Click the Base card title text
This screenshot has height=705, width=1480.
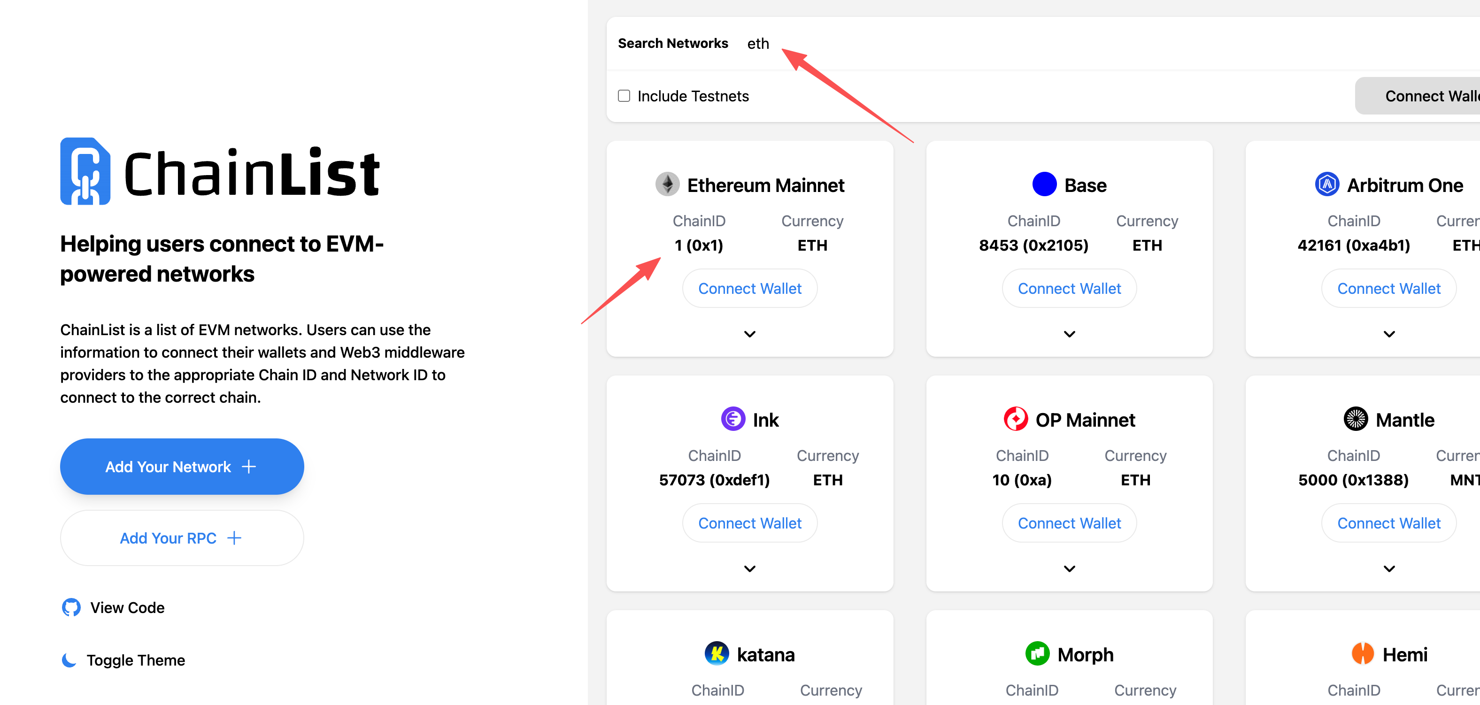(1085, 185)
